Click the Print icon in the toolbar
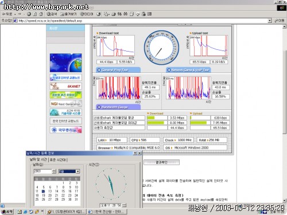The width and height of the screenshot is (287, 215). 114,14
